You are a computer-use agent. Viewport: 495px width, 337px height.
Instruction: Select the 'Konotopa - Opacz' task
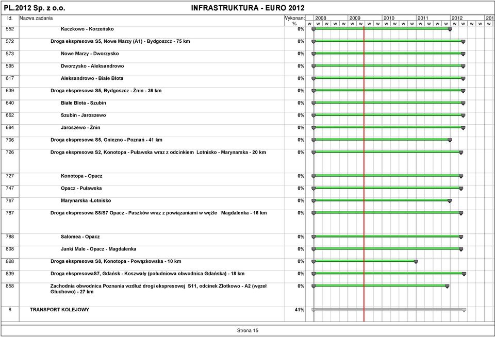click(81, 176)
